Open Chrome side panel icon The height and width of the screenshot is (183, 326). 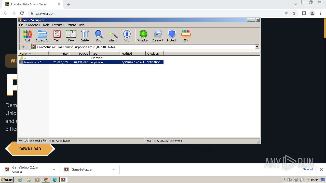[304, 13]
